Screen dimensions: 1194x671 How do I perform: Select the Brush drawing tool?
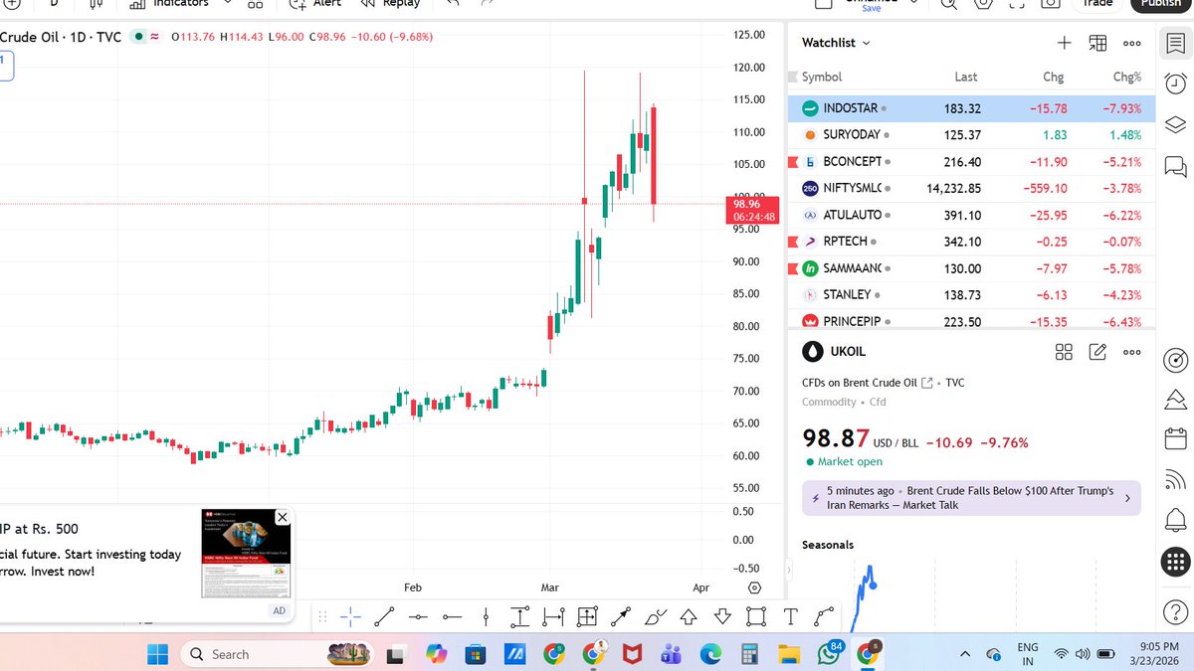[x=655, y=616]
